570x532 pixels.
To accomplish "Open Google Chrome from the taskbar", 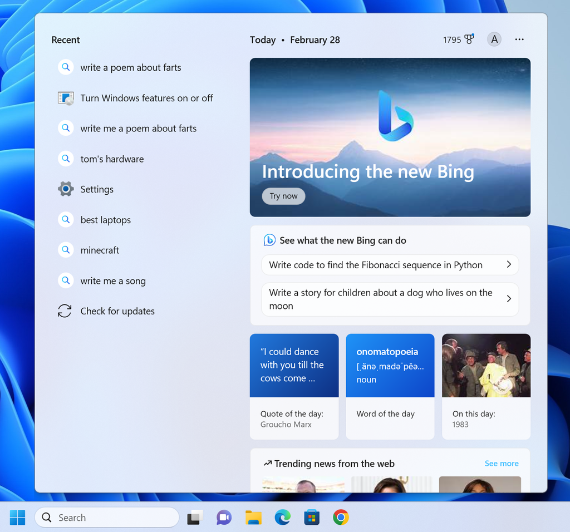I will click(341, 518).
